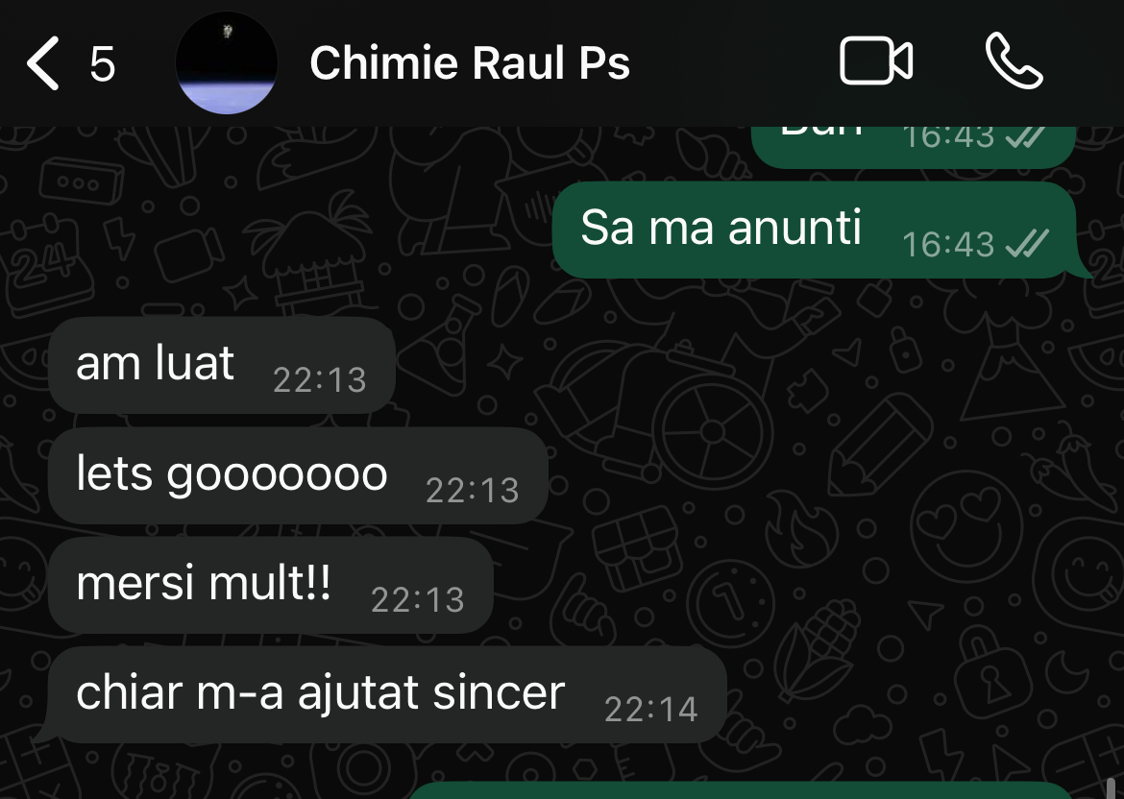Viewport: 1124px width, 799px height.
Task: Start a video call with Chimie Raul Ps
Action: [876, 61]
